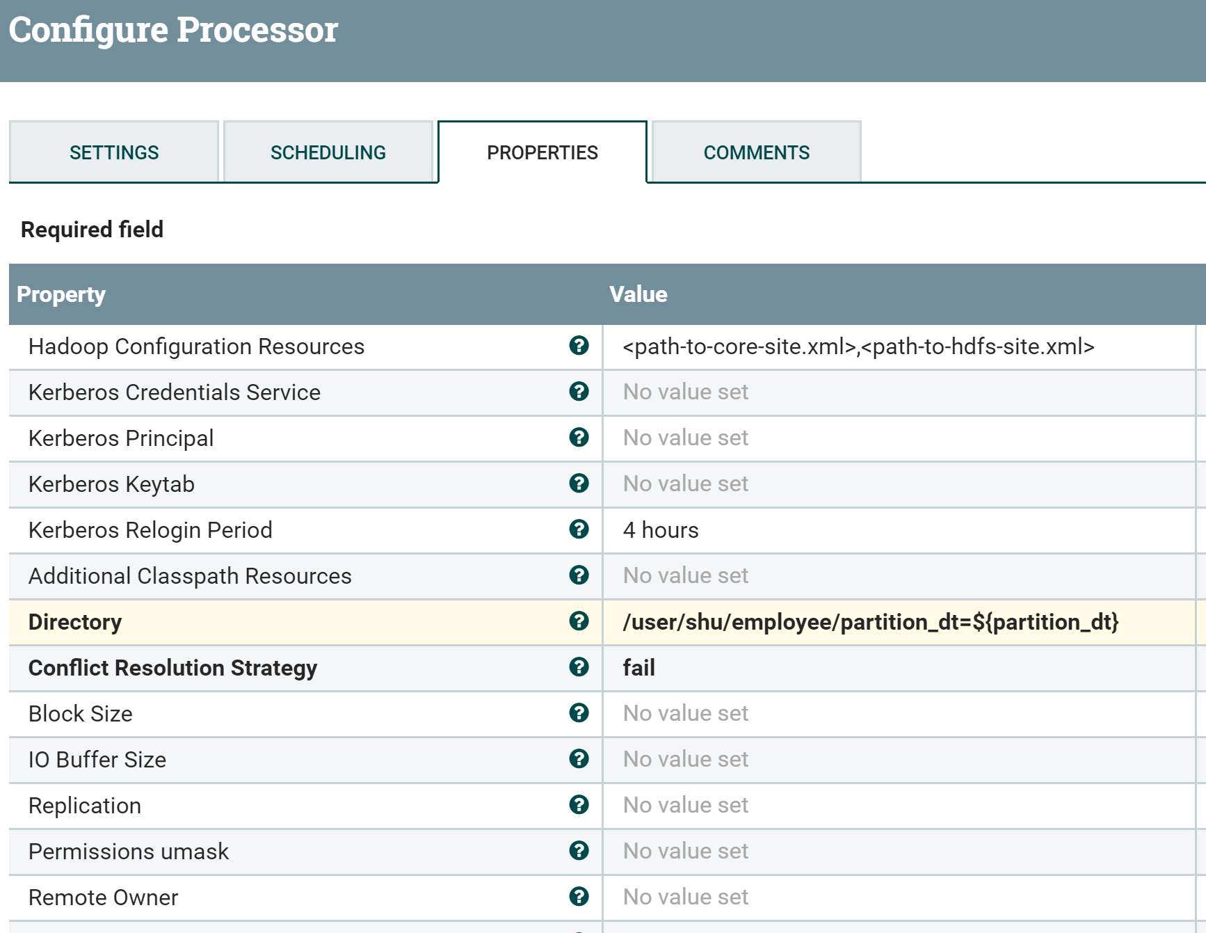The height and width of the screenshot is (933, 1206).
Task: Go to the Comments tab
Action: coord(757,152)
